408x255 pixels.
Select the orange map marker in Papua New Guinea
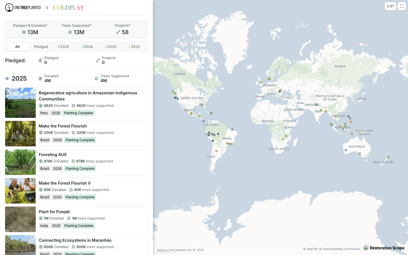(352, 134)
